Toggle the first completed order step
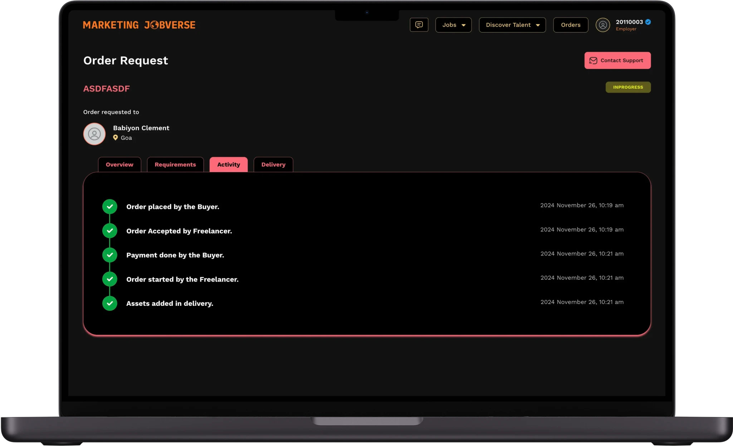Viewport: 733px width, 446px height. pos(110,206)
